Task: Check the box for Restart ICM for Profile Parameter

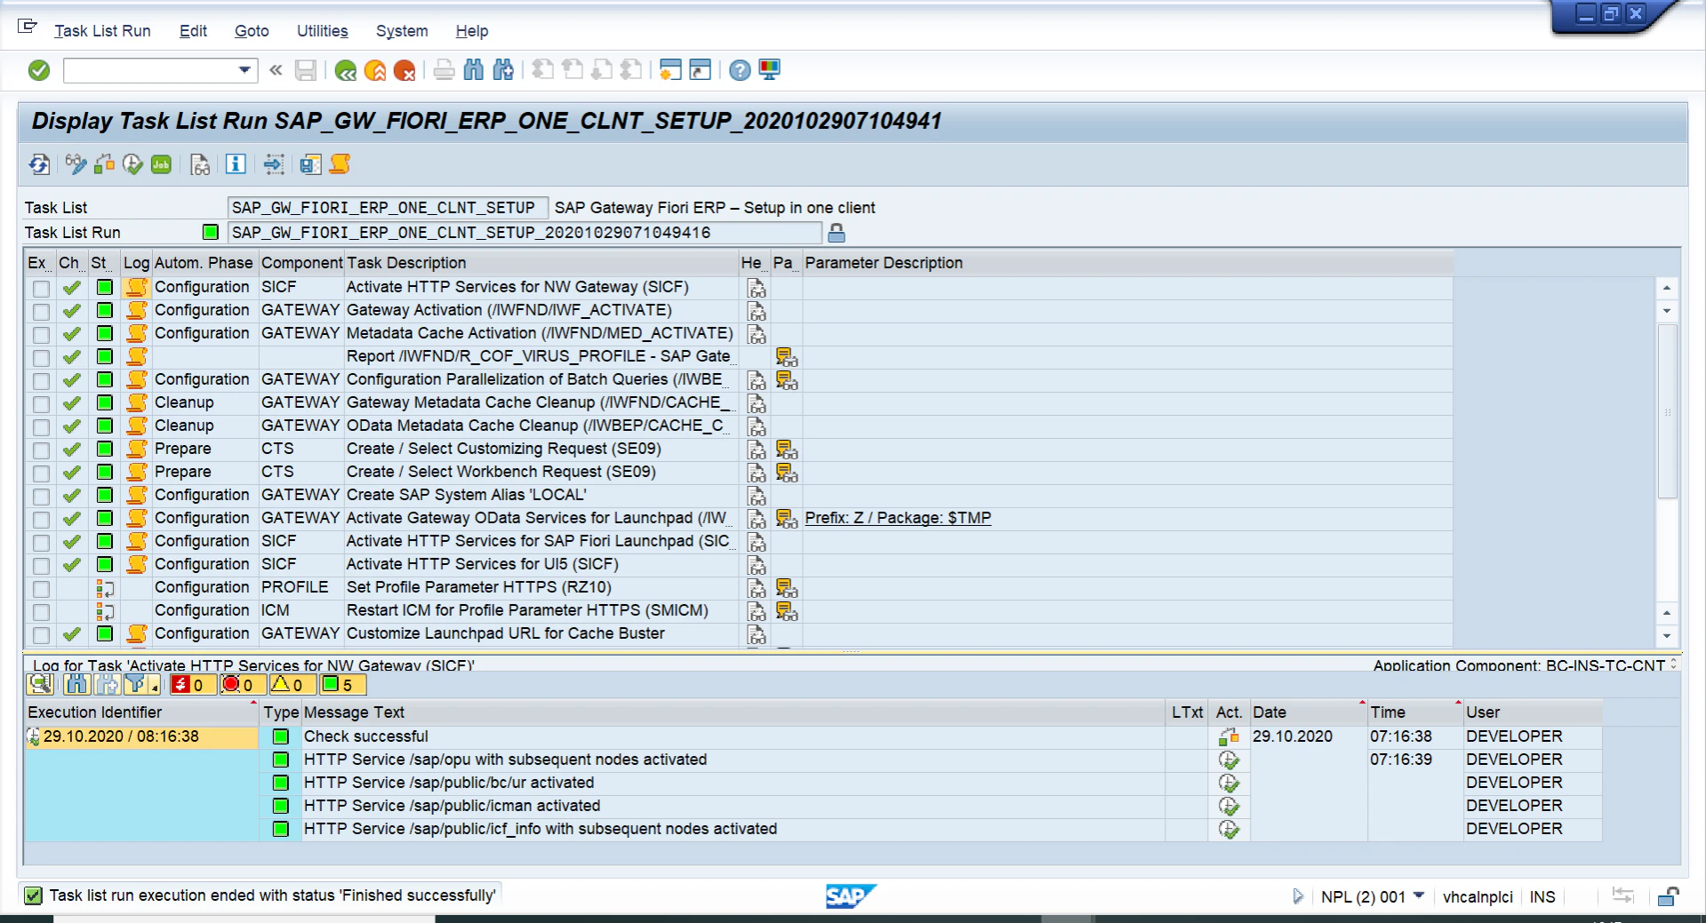Action: 41,611
